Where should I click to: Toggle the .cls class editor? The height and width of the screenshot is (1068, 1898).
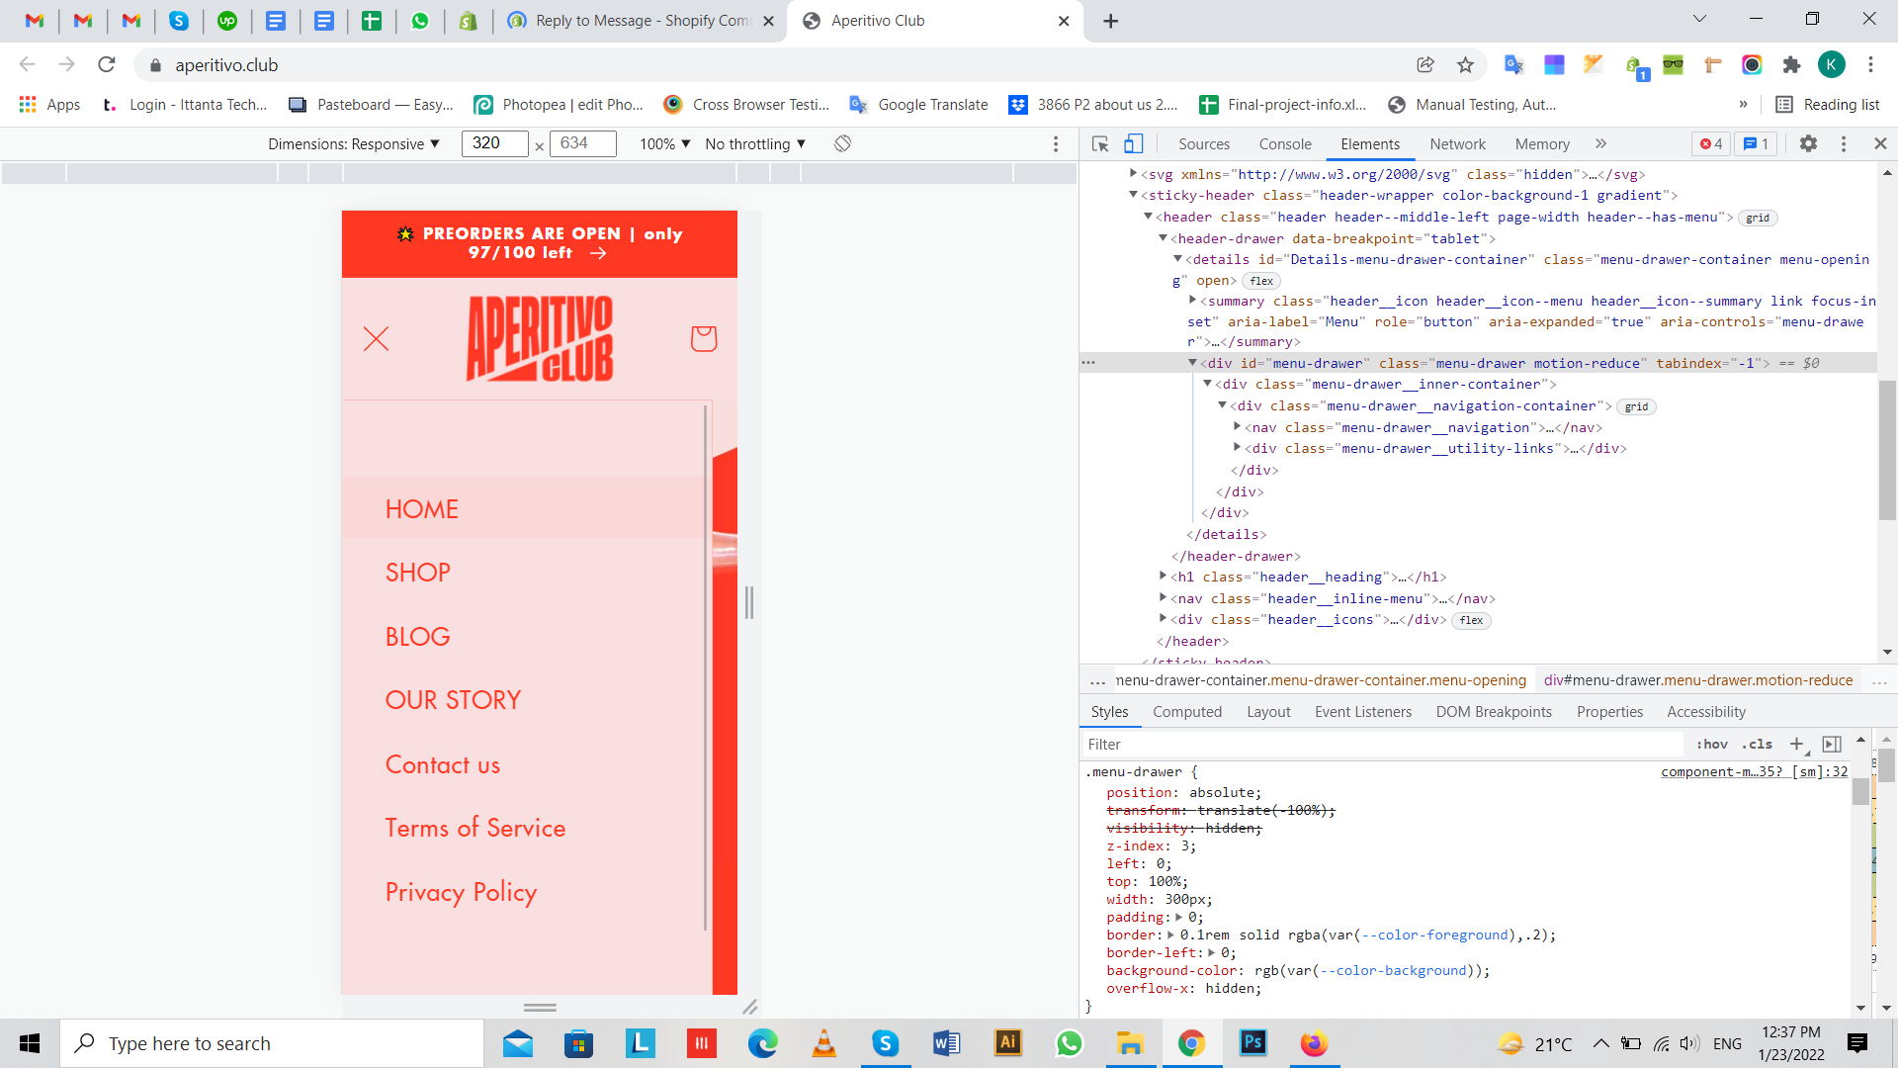tap(1757, 745)
